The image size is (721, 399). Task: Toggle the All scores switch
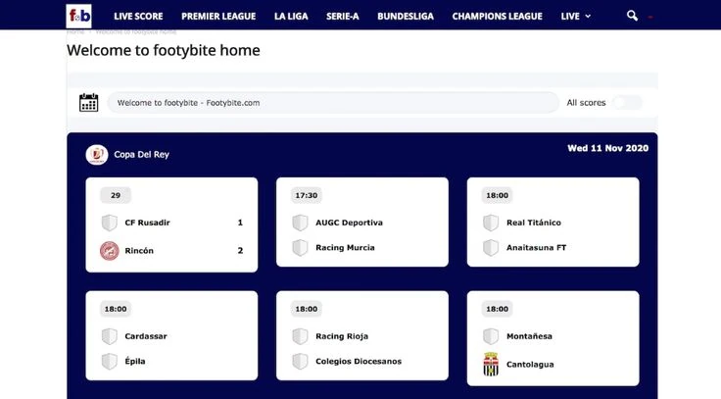[x=628, y=102]
